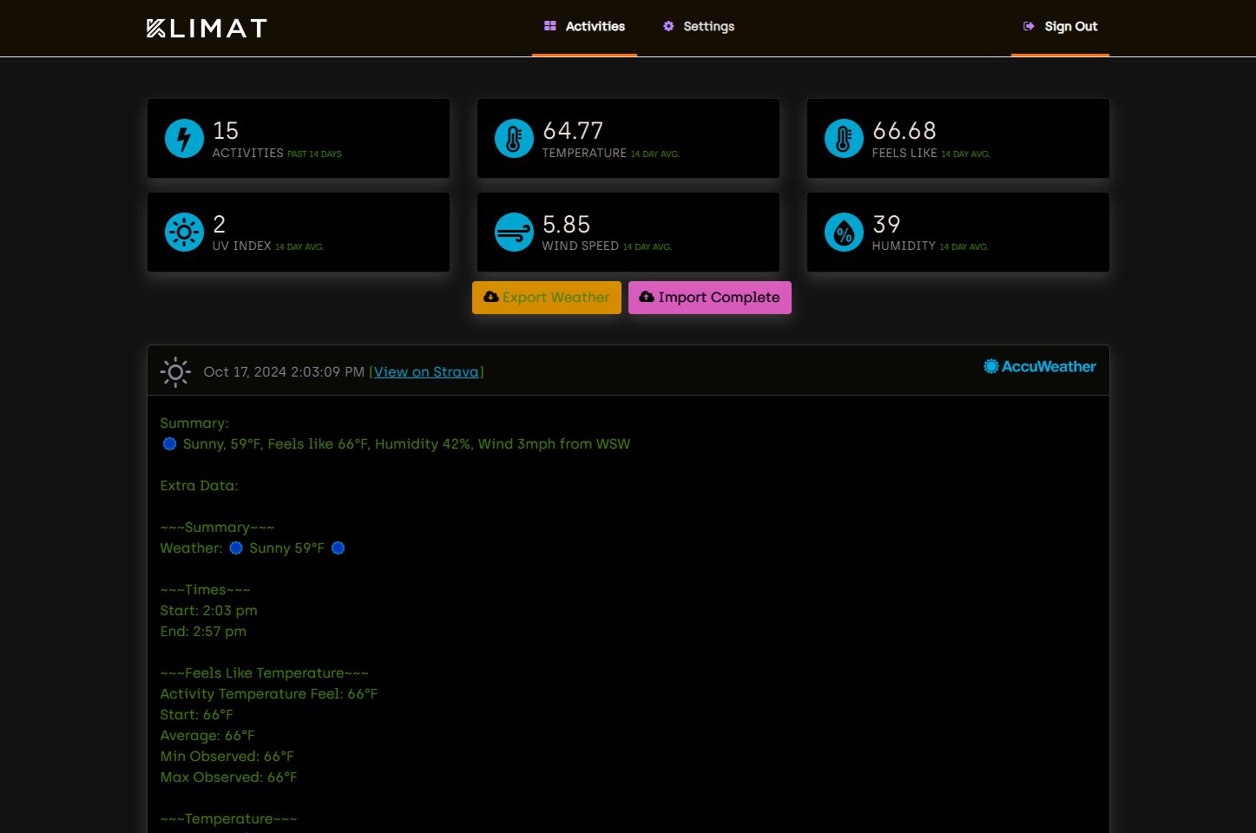Click the blue sun icon in the Summary line
This screenshot has height=833, width=1256.
(x=169, y=443)
